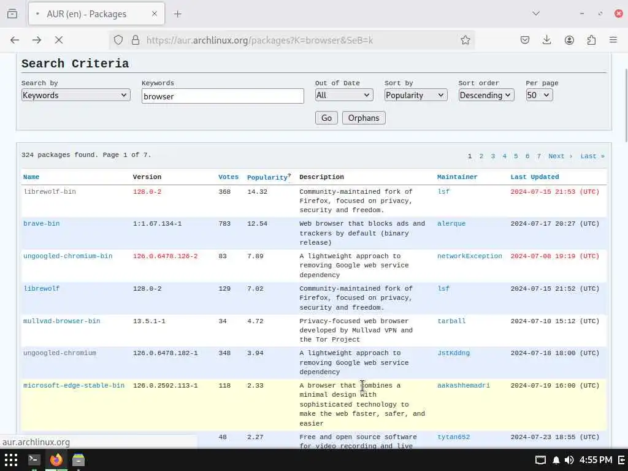Click the site security padlock icon

(136, 40)
